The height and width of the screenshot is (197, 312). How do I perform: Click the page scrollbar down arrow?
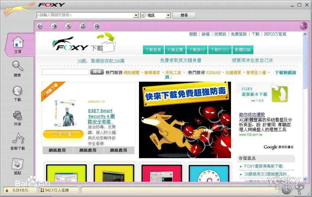click(x=305, y=179)
